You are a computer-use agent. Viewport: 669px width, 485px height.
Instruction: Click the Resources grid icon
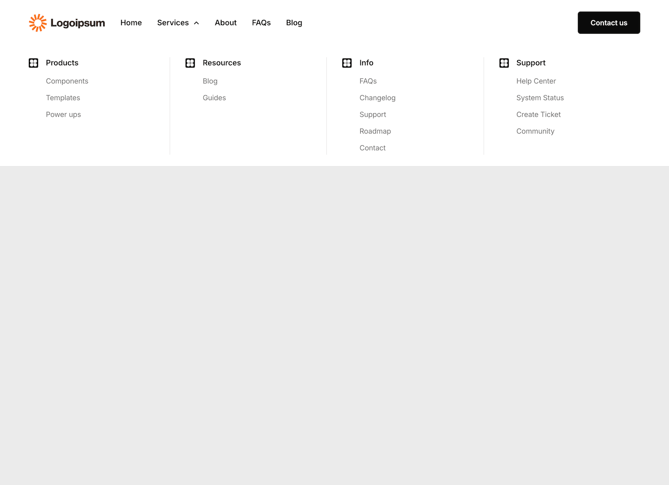[x=190, y=63]
